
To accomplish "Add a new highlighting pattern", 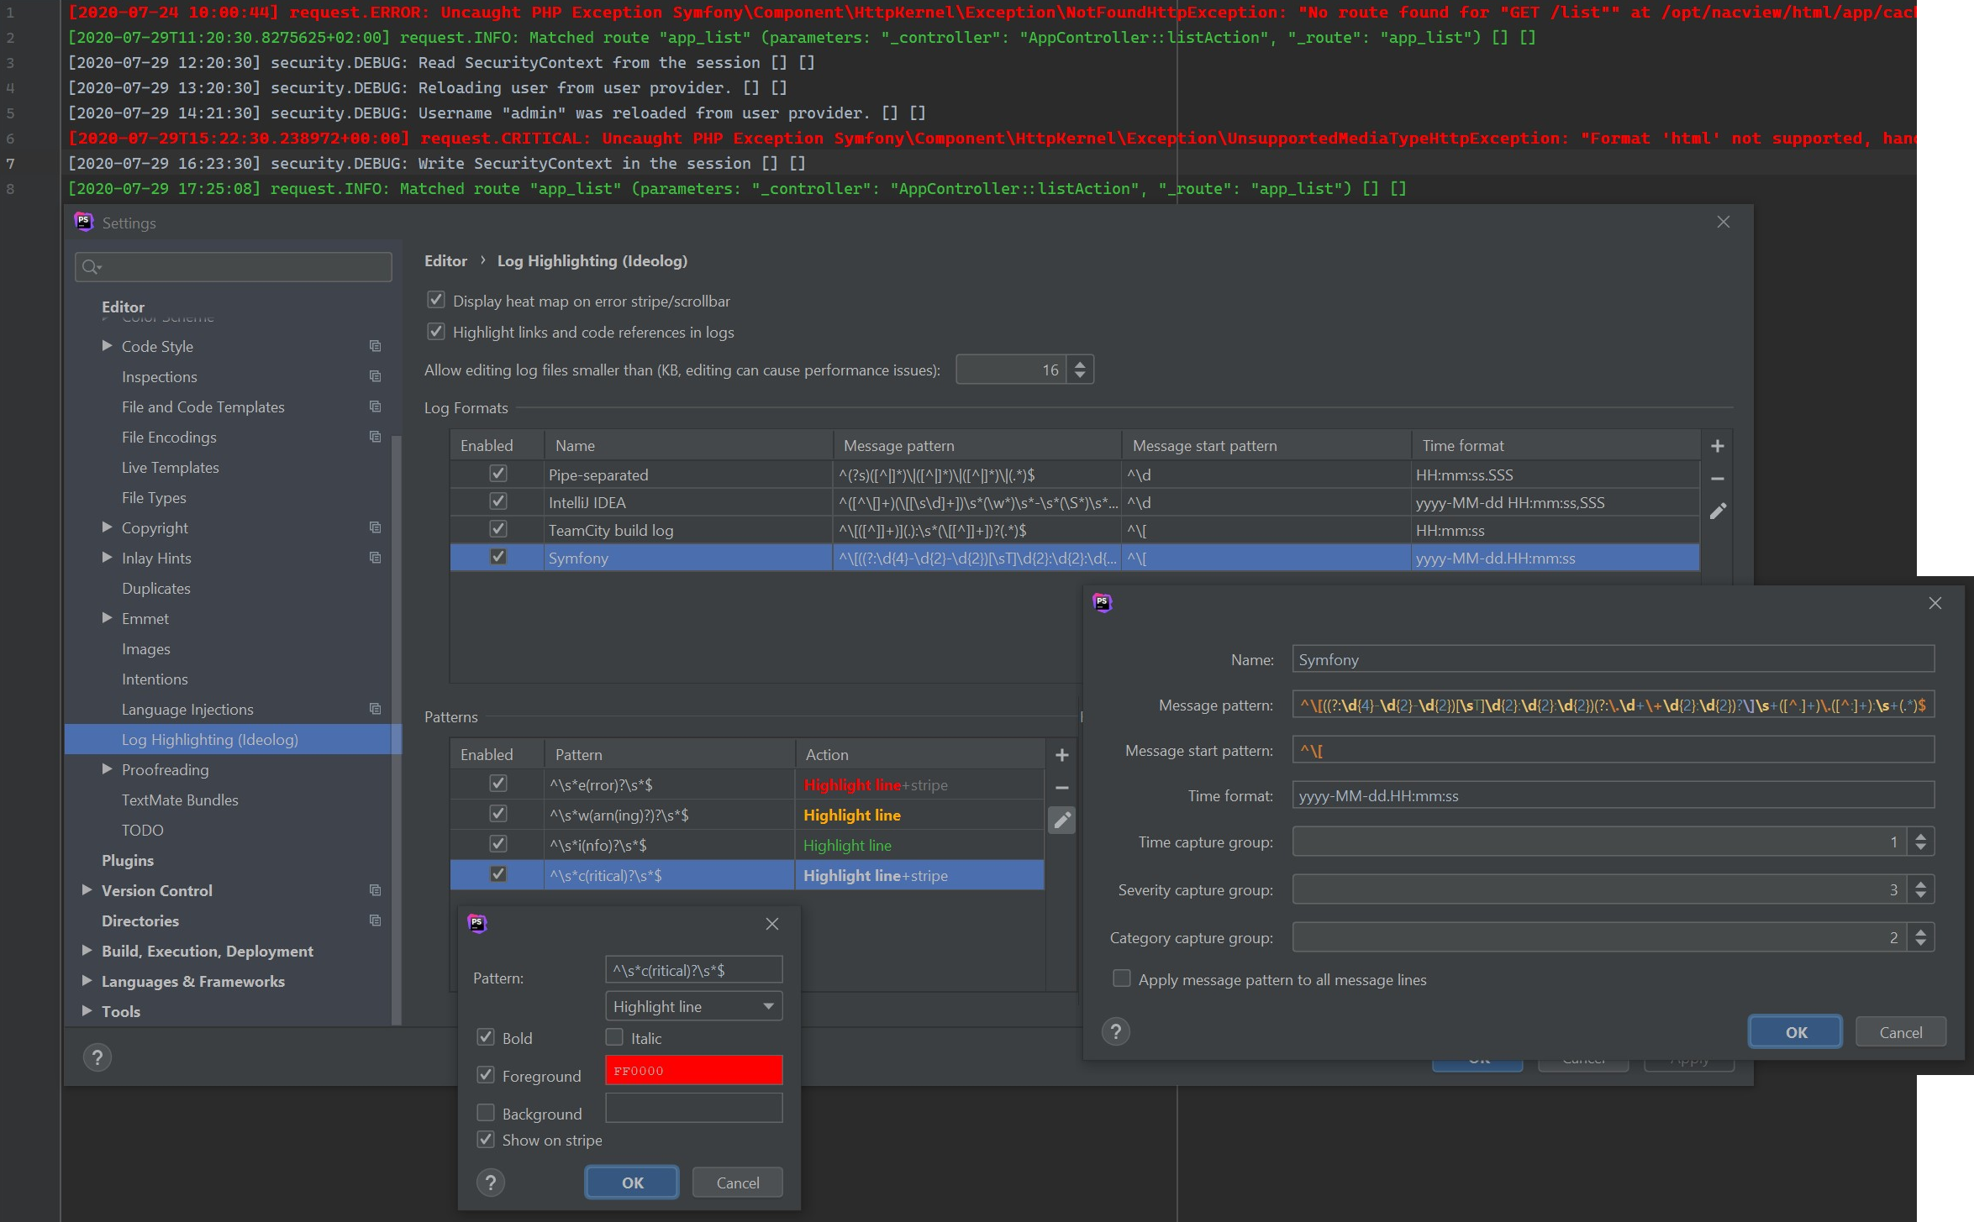I will click(1061, 755).
